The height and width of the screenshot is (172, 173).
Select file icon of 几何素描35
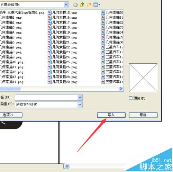103,37
